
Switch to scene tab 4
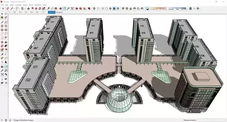[27, 12]
